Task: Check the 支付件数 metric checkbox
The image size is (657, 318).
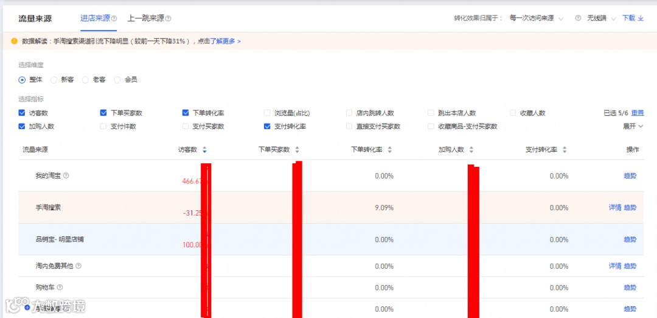Action: click(x=103, y=126)
